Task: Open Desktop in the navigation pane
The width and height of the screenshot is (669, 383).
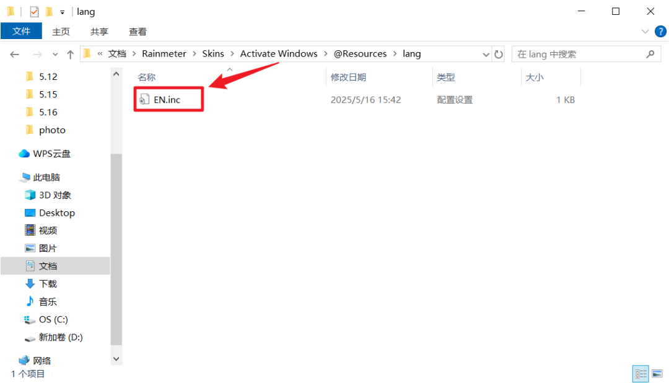Action: pos(57,213)
